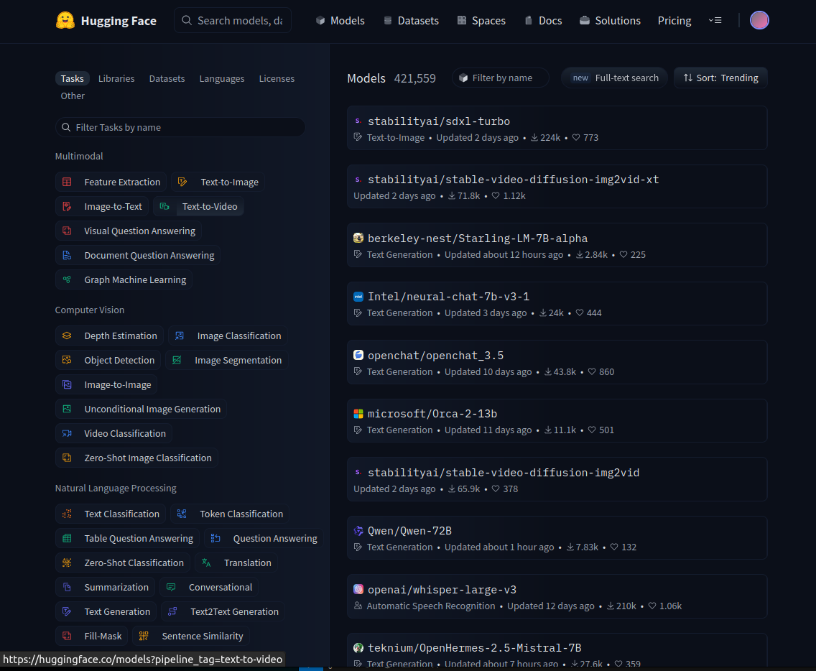Switch to the Datasets filter tab
Viewport: 816px width, 671px height.
[x=167, y=78]
